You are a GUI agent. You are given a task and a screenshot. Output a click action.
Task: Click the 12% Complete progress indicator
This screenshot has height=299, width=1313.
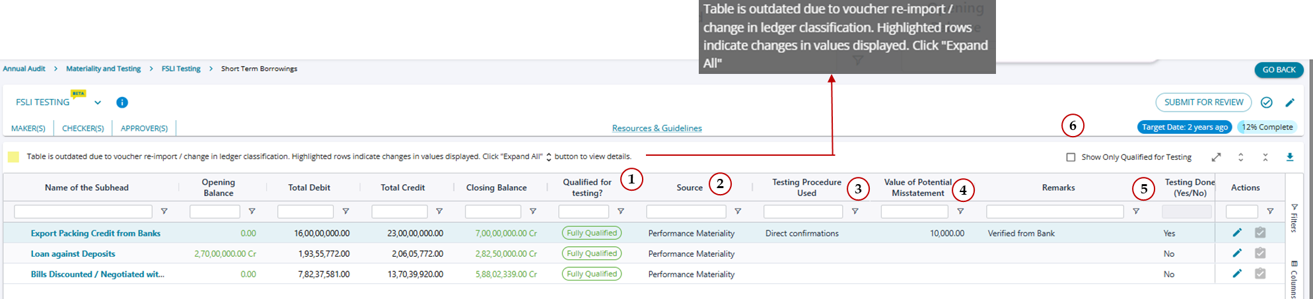coord(1267,127)
